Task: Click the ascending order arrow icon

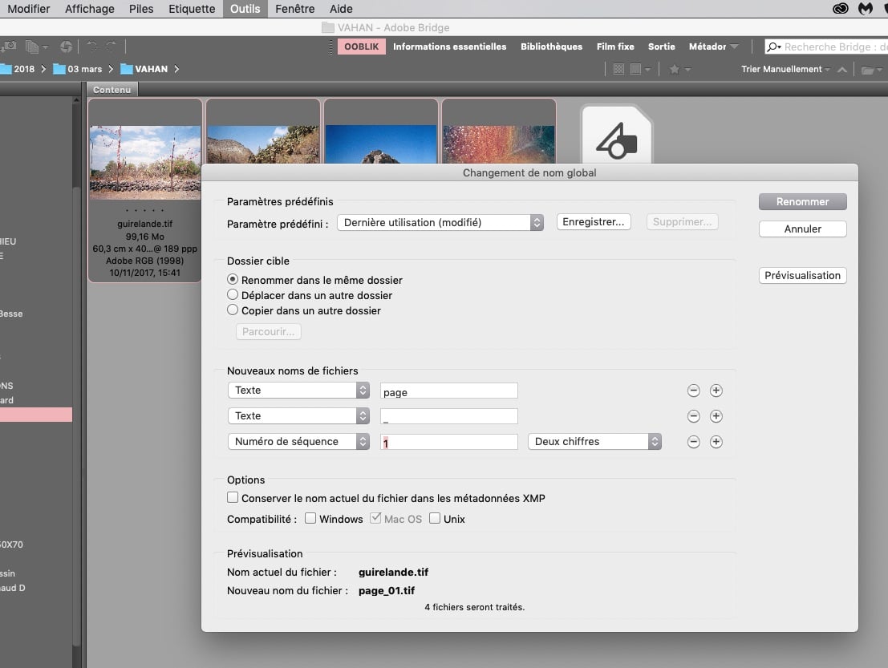Action: pyautogui.click(x=842, y=70)
